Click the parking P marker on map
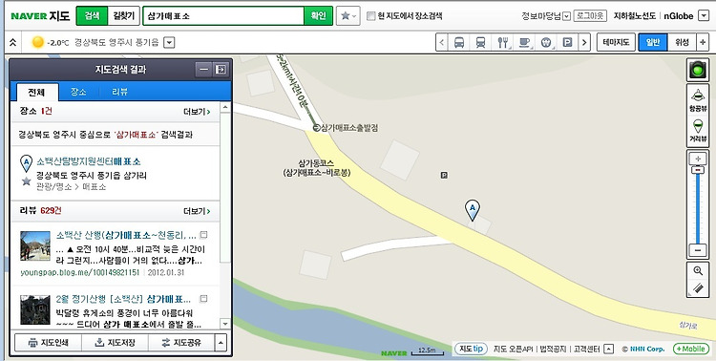The height and width of the screenshot is (361, 716). point(444,175)
